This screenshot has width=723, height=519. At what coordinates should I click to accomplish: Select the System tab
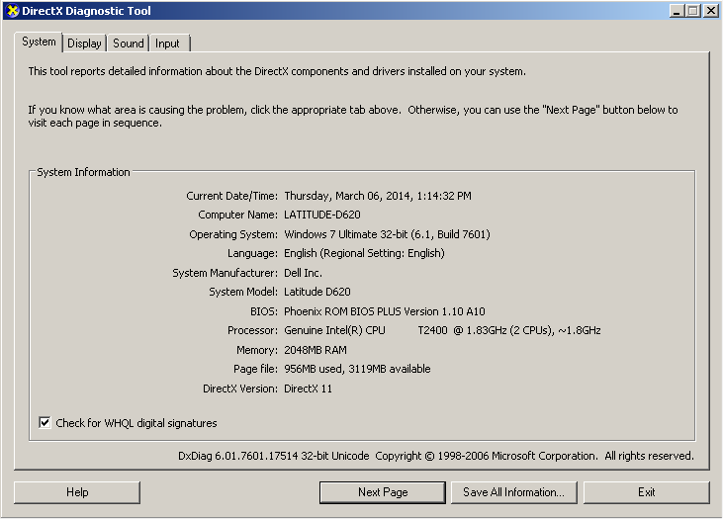point(39,42)
